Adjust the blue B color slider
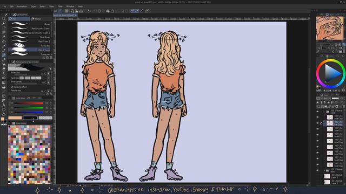This screenshot has height=194, width=346. [29, 112]
